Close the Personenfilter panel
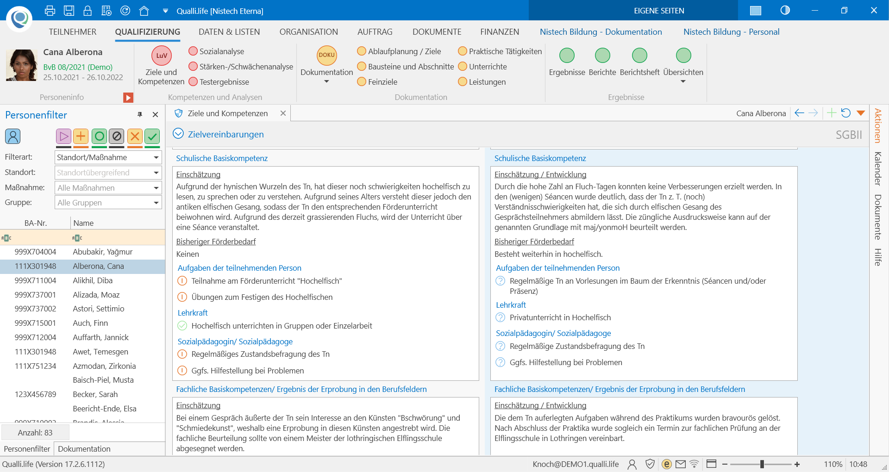The image size is (889, 472). click(156, 114)
